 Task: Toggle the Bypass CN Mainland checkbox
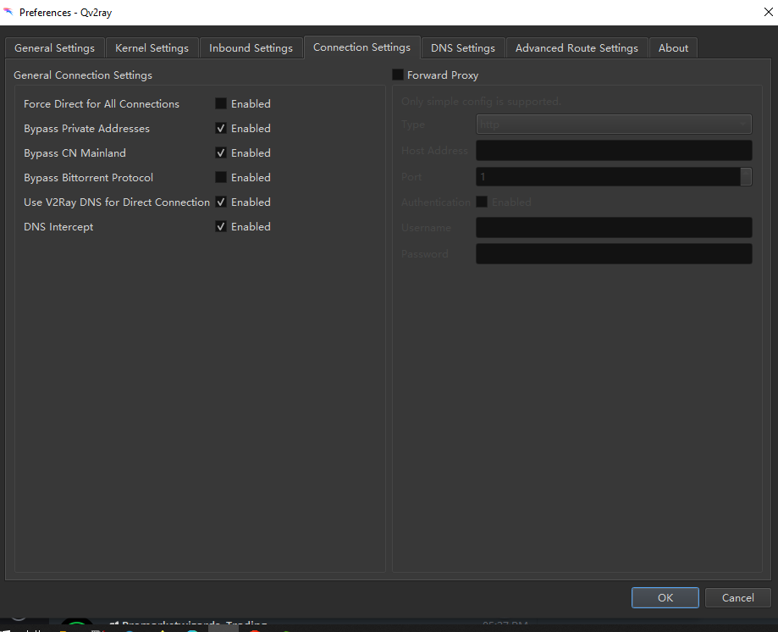click(x=221, y=152)
